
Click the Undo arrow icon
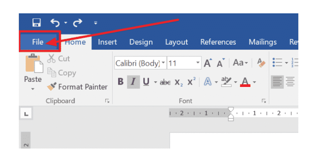coord(55,23)
